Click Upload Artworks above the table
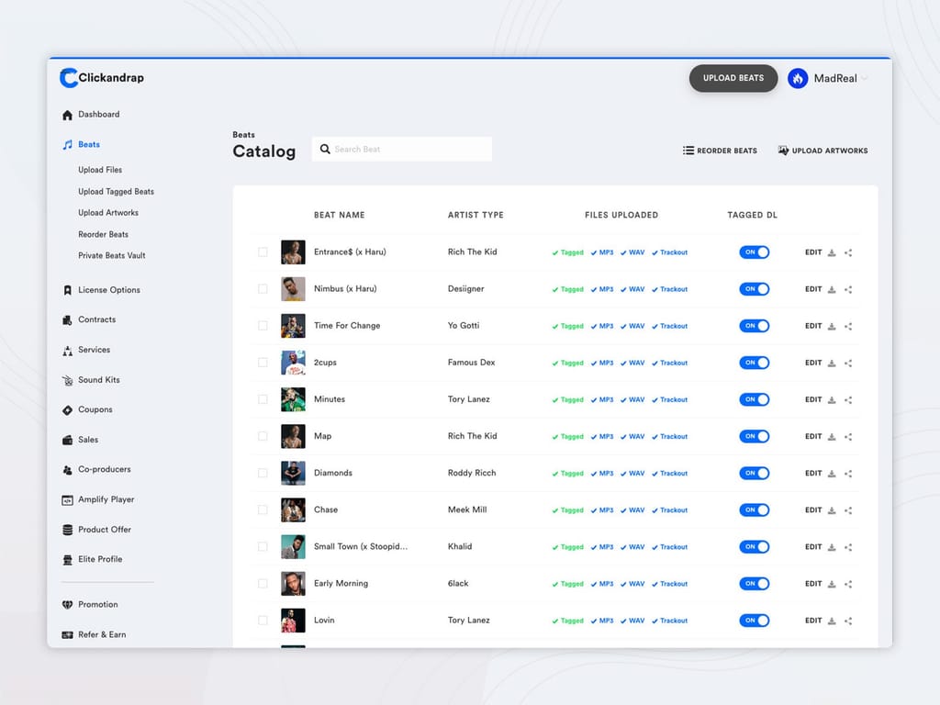Screen dimensions: 940x705 [x=822, y=151]
